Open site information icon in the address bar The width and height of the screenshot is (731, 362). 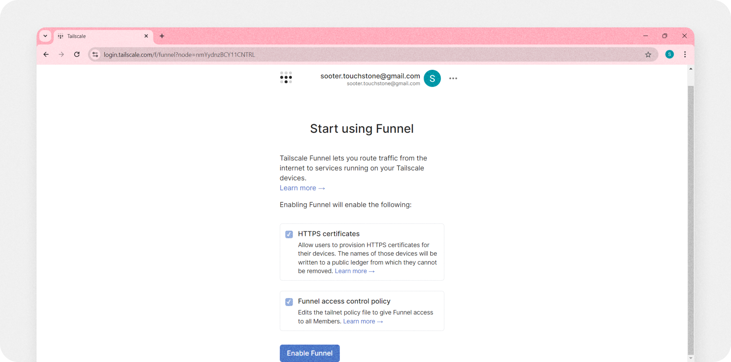[x=95, y=54]
